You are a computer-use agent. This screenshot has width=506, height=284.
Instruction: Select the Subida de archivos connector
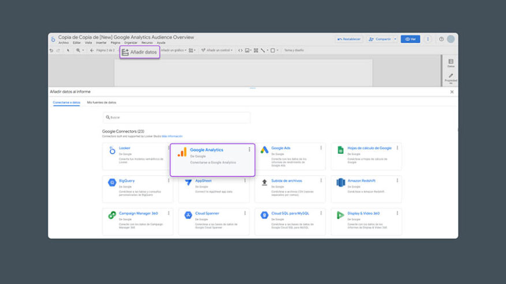[290, 189]
